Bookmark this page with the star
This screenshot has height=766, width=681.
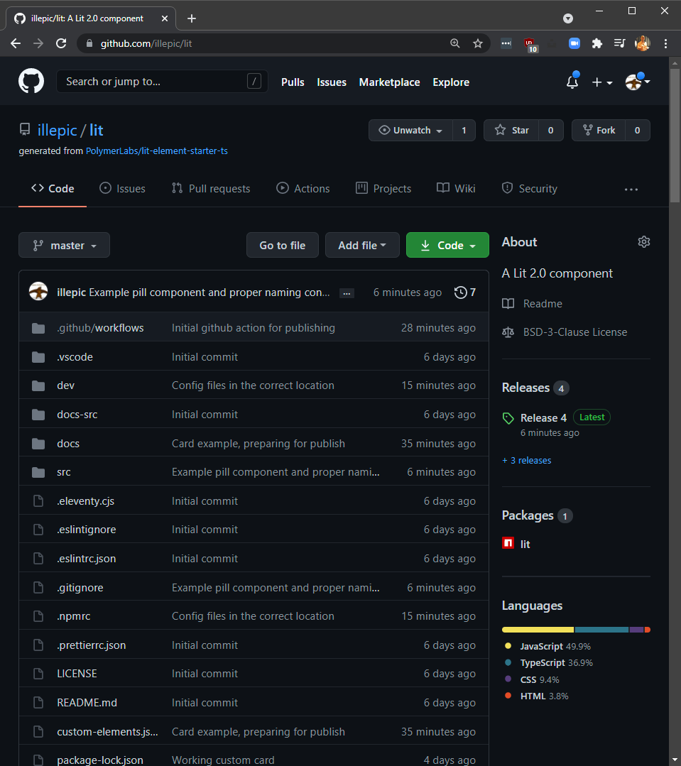click(x=478, y=43)
